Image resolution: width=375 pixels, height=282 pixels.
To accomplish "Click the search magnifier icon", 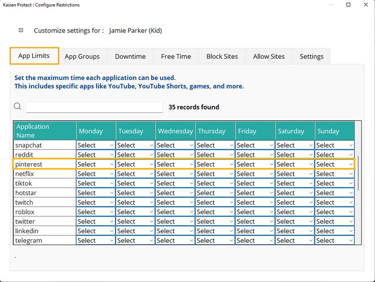I will pyautogui.click(x=17, y=107).
